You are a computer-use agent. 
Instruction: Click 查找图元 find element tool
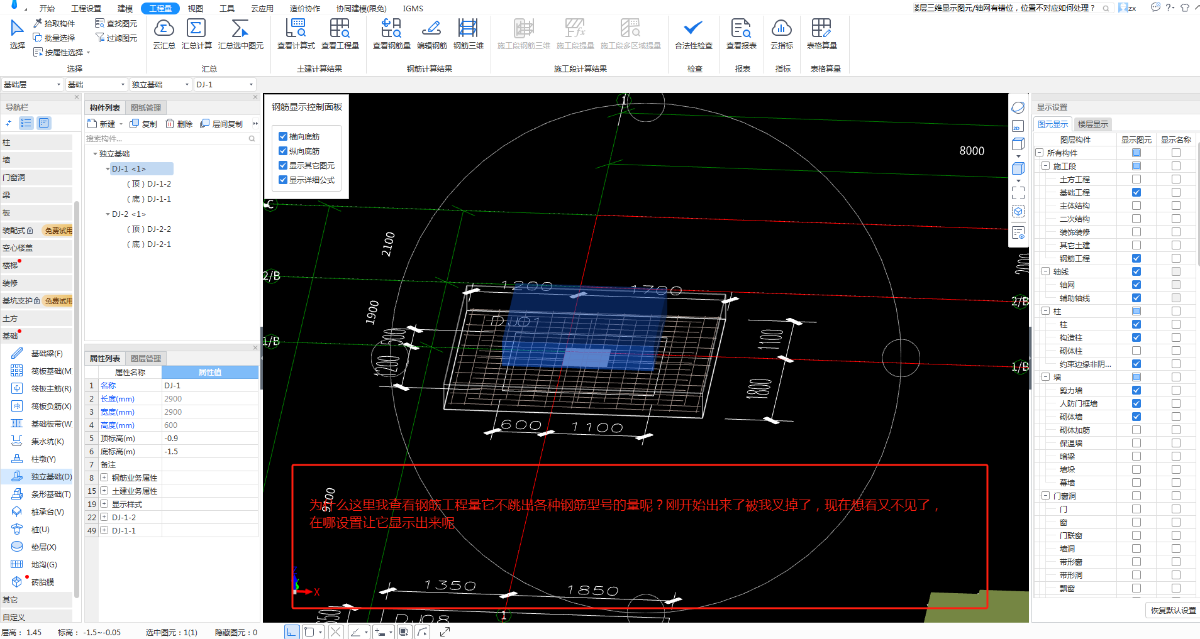[116, 23]
